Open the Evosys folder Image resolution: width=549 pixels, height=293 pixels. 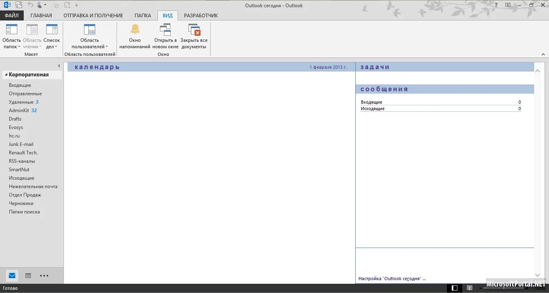[16, 127]
